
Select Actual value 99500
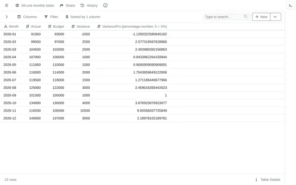(x=36, y=42)
